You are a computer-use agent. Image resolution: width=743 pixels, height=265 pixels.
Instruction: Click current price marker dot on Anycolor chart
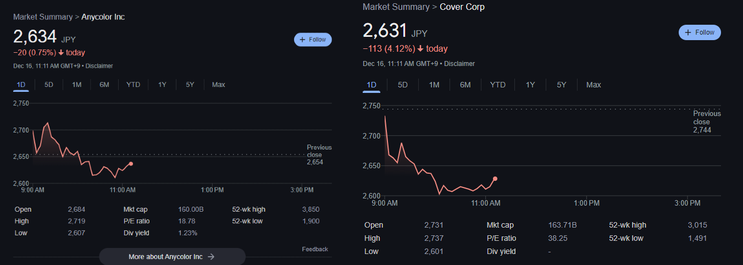click(x=130, y=164)
